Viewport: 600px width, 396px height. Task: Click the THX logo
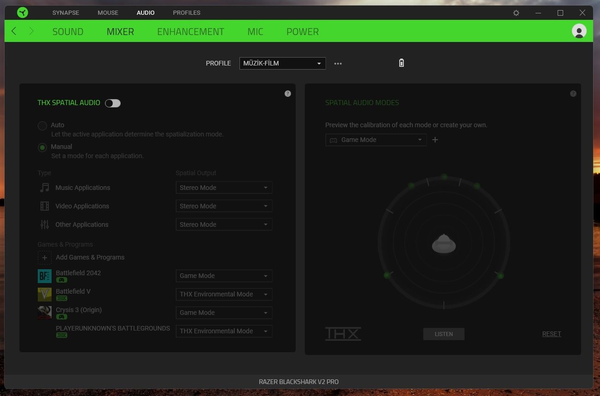tap(343, 334)
